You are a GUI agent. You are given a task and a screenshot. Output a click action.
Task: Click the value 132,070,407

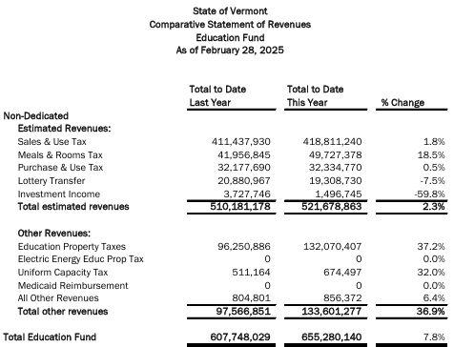(332, 247)
